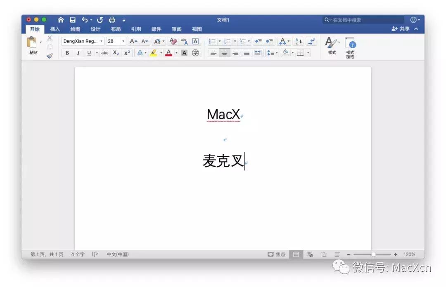Screen dimensions: 446x287
Task: Apply subscript to text
Action: pyautogui.click(x=116, y=53)
